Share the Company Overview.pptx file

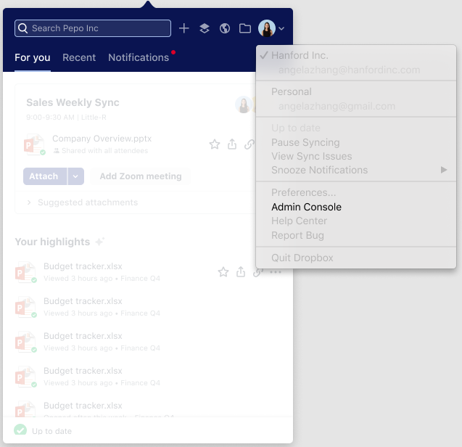pyautogui.click(x=232, y=144)
